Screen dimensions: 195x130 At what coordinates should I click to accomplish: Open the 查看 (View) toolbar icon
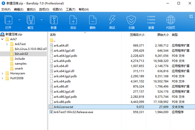(x=151, y=21)
